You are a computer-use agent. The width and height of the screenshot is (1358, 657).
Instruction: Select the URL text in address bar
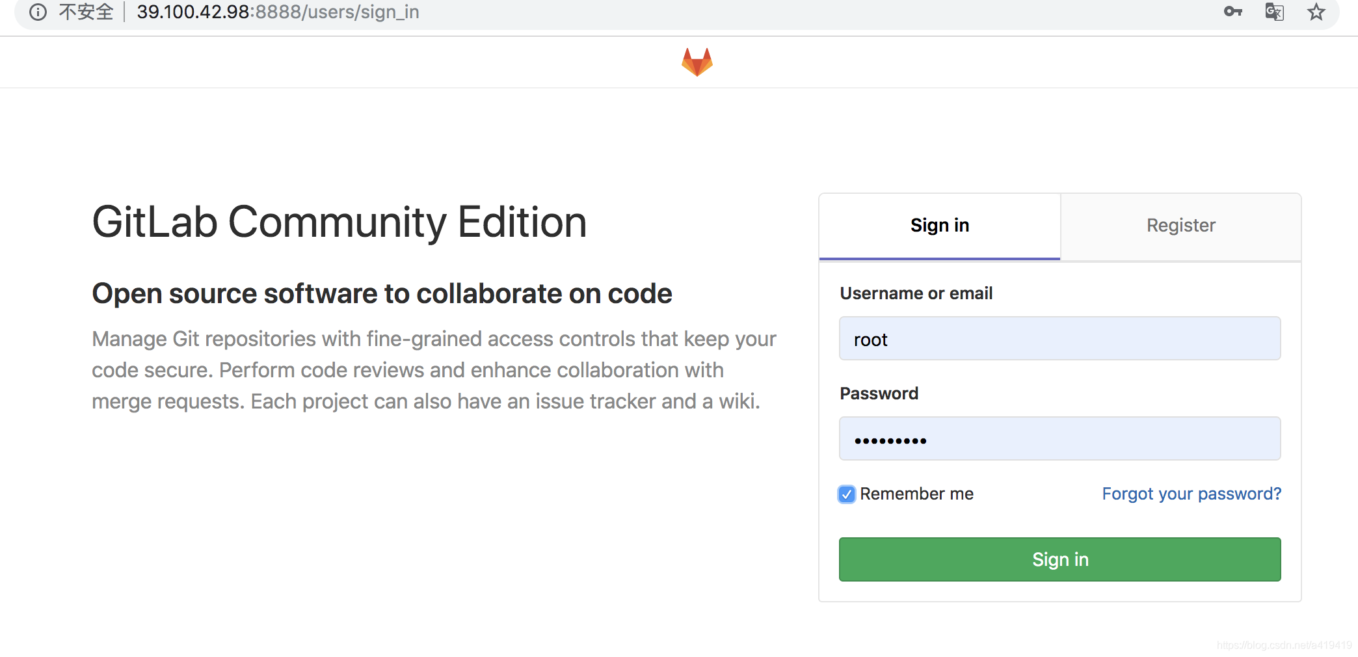pos(278,12)
